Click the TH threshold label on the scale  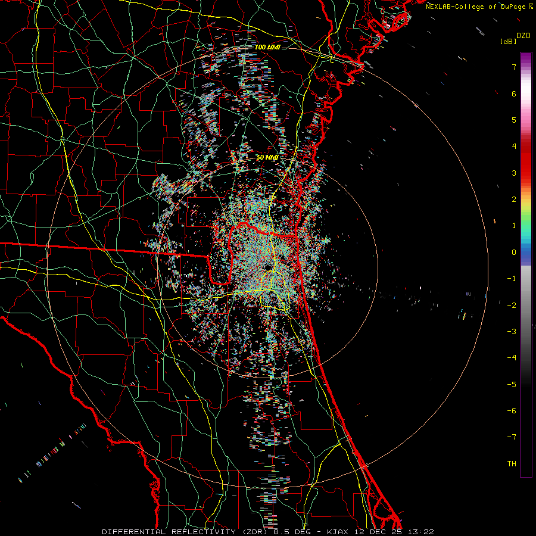[x=512, y=464]
